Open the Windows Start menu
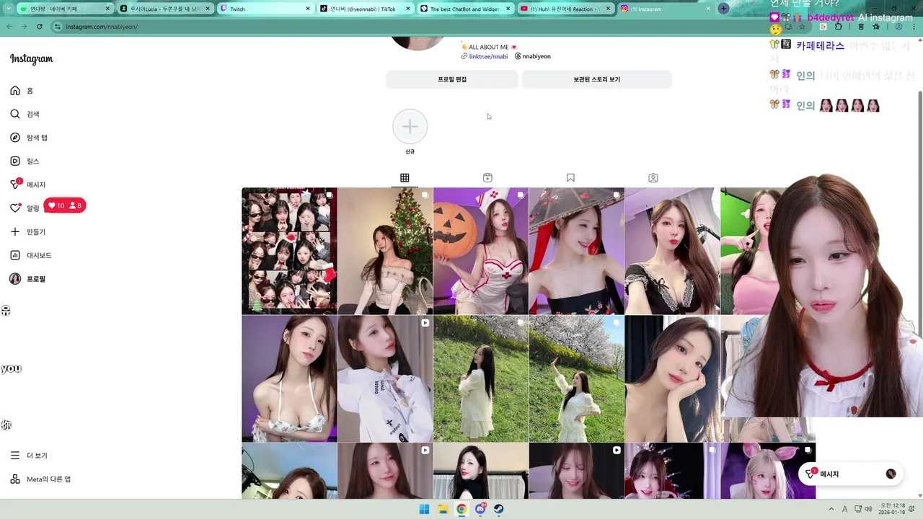 [424, 509]
